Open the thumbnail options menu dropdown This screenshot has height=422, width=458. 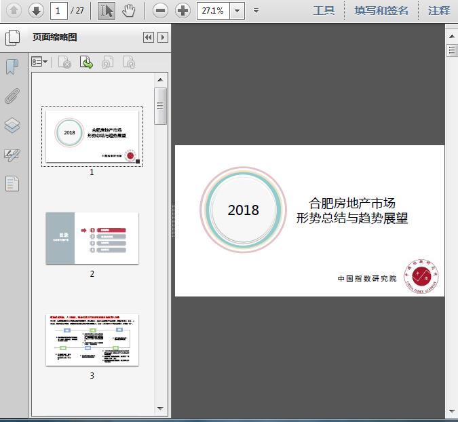click(39, 62)
